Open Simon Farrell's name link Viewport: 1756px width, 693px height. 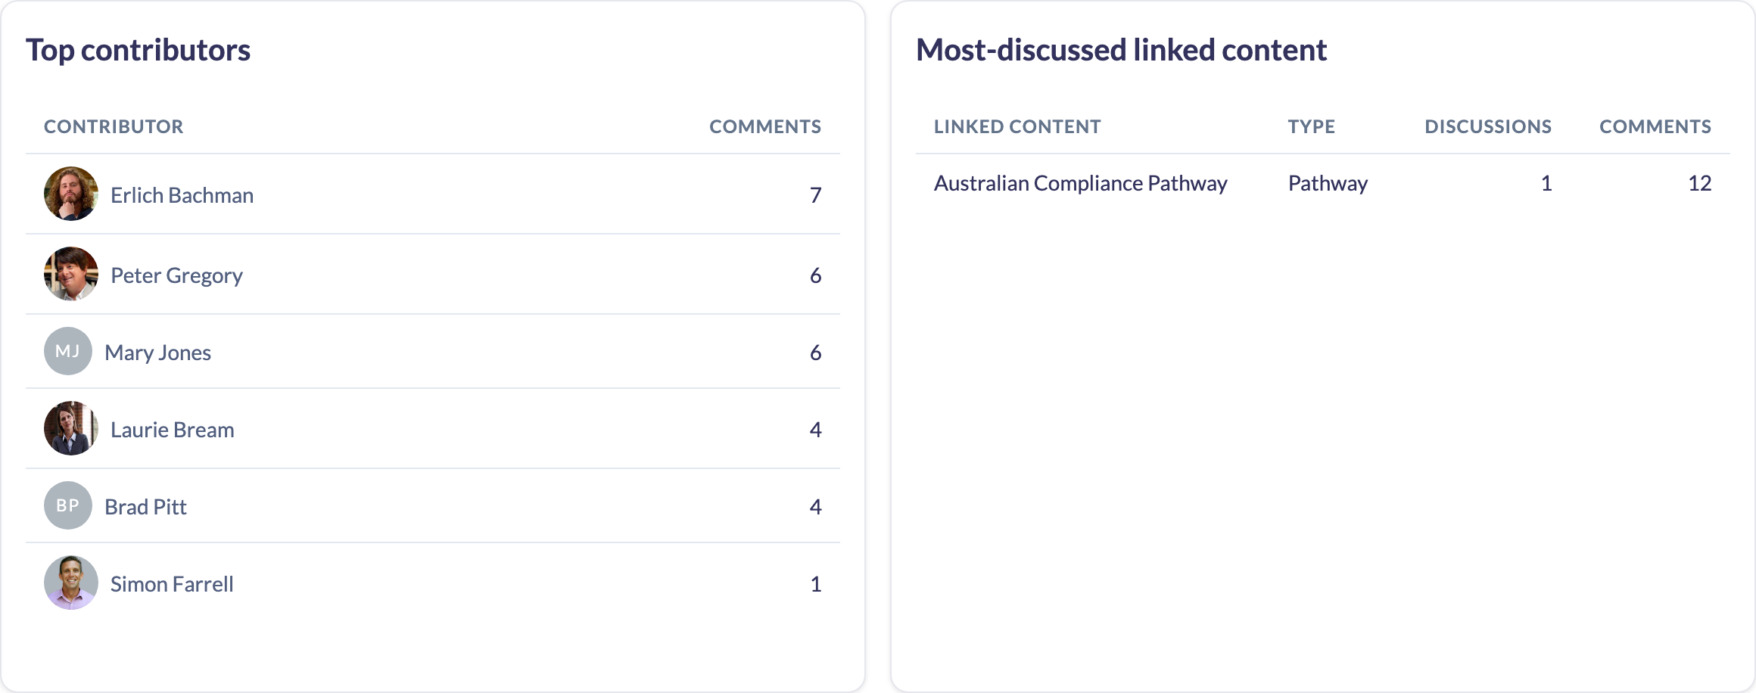point(172,584)
